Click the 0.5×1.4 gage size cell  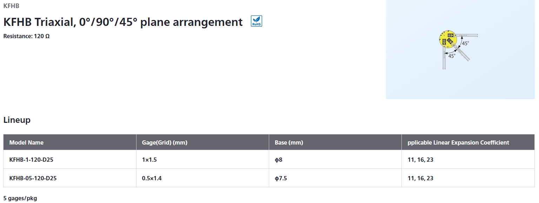point(152,178)
